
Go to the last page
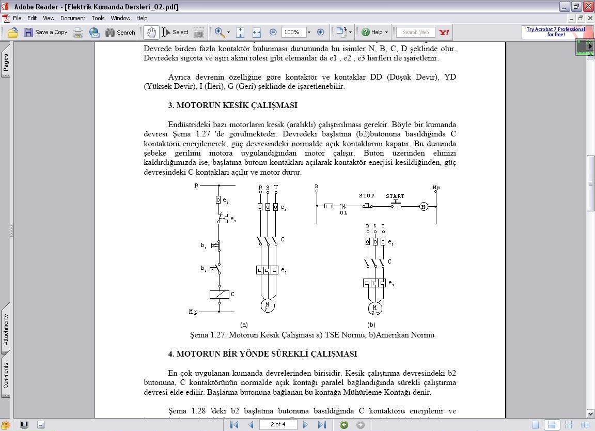point(322,425)
